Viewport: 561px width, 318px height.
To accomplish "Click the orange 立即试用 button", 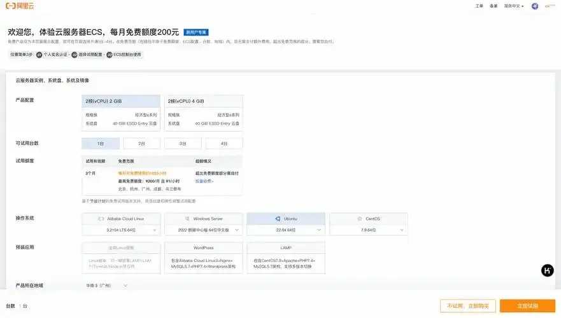I will point(528,306).
